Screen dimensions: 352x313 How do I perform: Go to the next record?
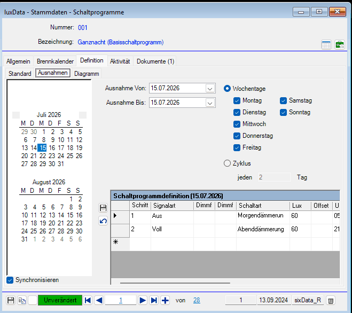[x=142, y=300]
